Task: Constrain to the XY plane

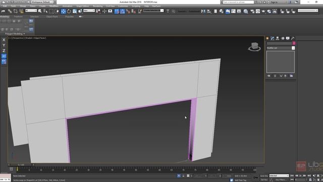Action: pyautogui.click(x=4, y=56)
